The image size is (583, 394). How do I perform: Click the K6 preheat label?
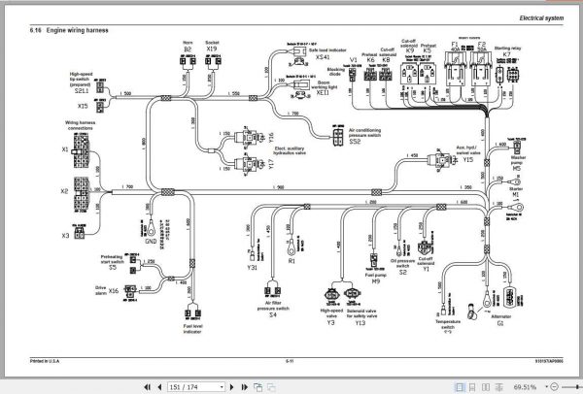point(370,60)
